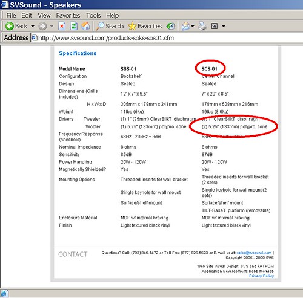Click the '85dB' sensitivity value
The height and width of the screenshot is (298, 303).
126,154
